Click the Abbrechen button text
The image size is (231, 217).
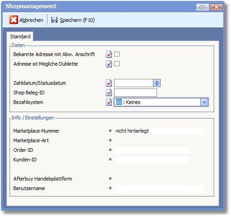coord(31,20)
